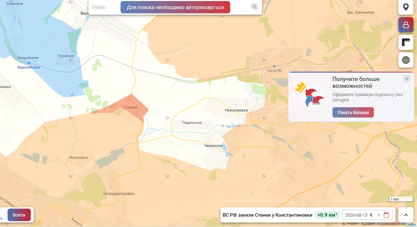The width and height of the screenshot is (417, 227).
Task: Go to the previous date
Action: click(371, 215)
